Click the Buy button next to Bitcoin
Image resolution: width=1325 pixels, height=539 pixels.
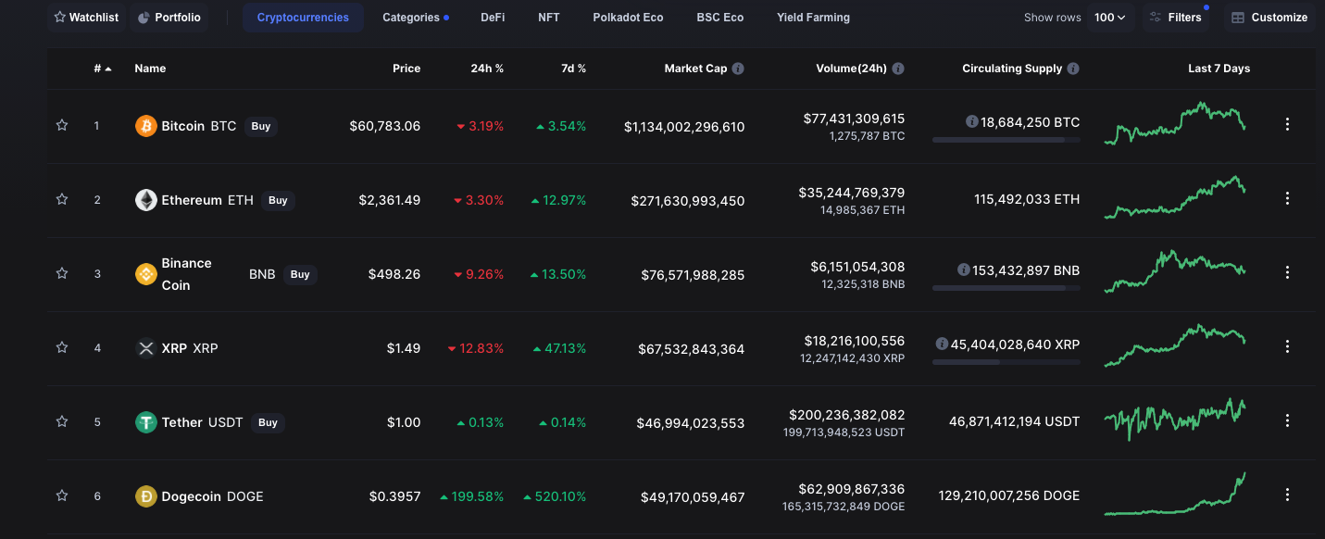(x=261, y=126)
